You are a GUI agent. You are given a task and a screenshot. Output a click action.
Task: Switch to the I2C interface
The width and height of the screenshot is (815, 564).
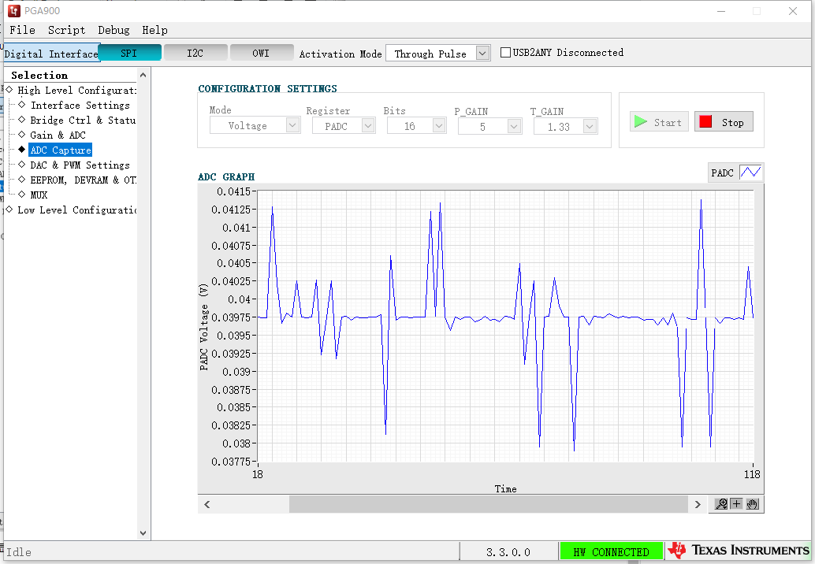pos(195,53)
